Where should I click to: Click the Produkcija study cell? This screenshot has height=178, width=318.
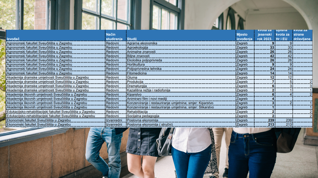[181, 82]
